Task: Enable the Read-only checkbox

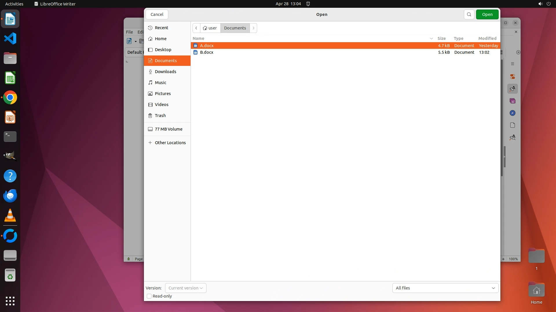Action: click(149, 296)
